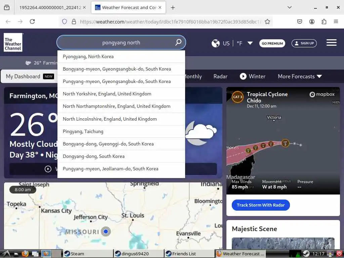Image resolution: width=344 pixels, height=258 pixels.
Task: Reload the page with the refresh icon
Action: [x=32, y=21]
